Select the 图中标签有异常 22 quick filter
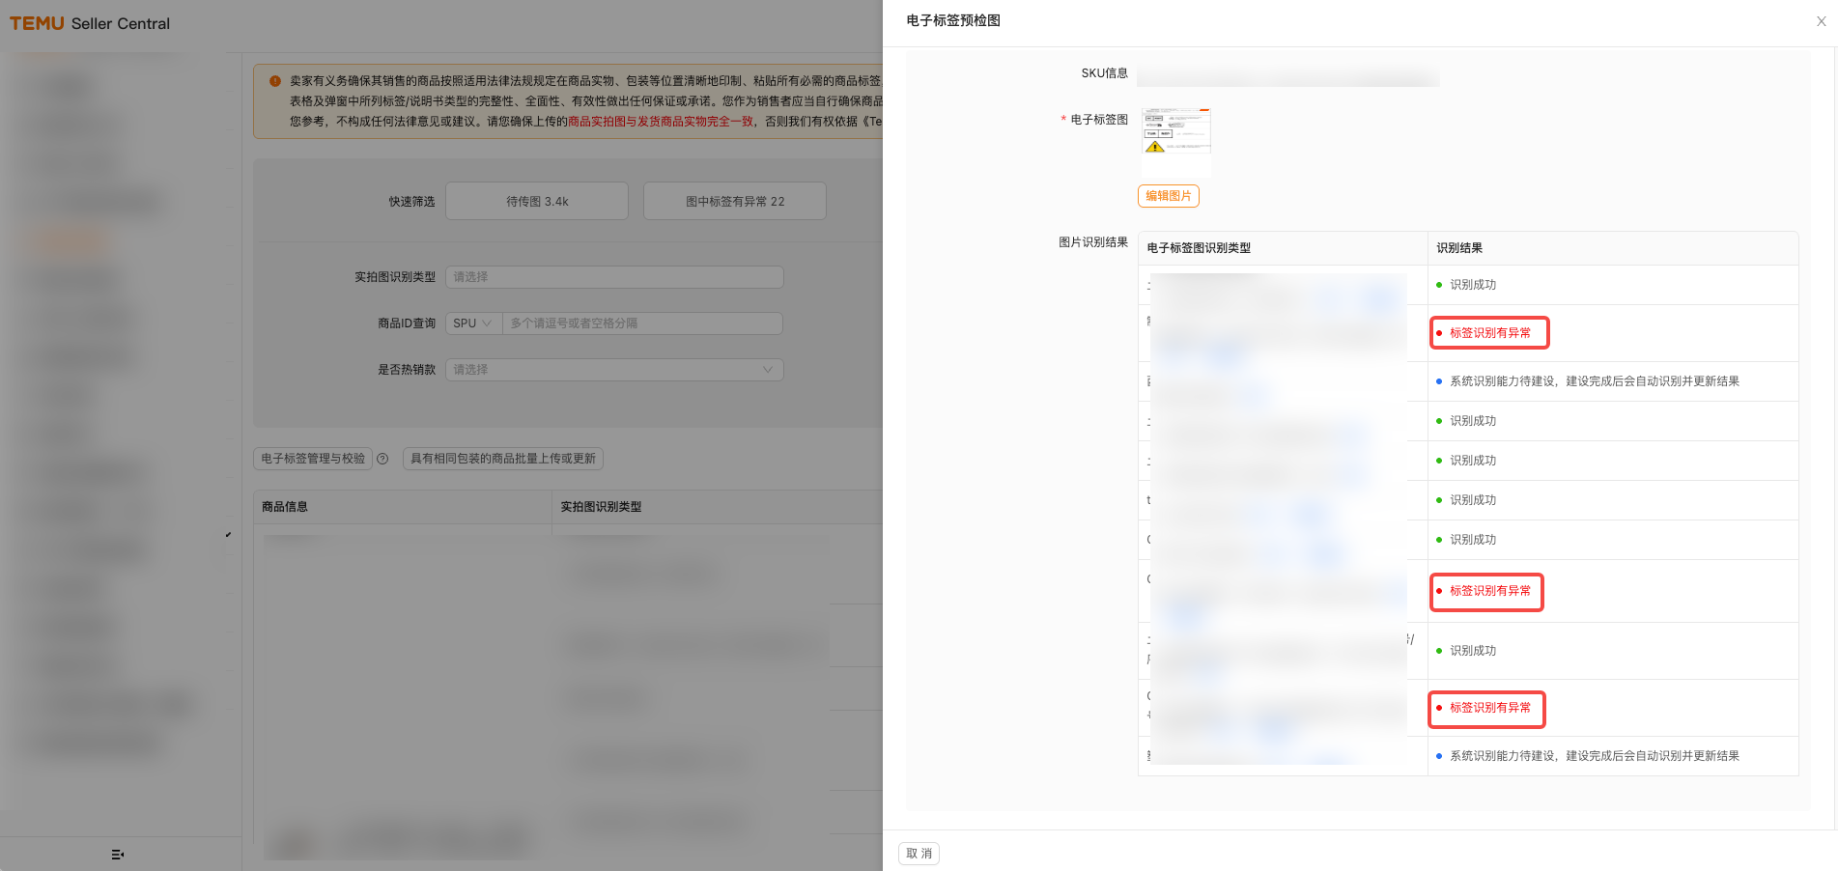 [735, 202]
